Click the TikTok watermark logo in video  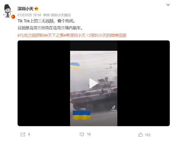coord(114,108)
